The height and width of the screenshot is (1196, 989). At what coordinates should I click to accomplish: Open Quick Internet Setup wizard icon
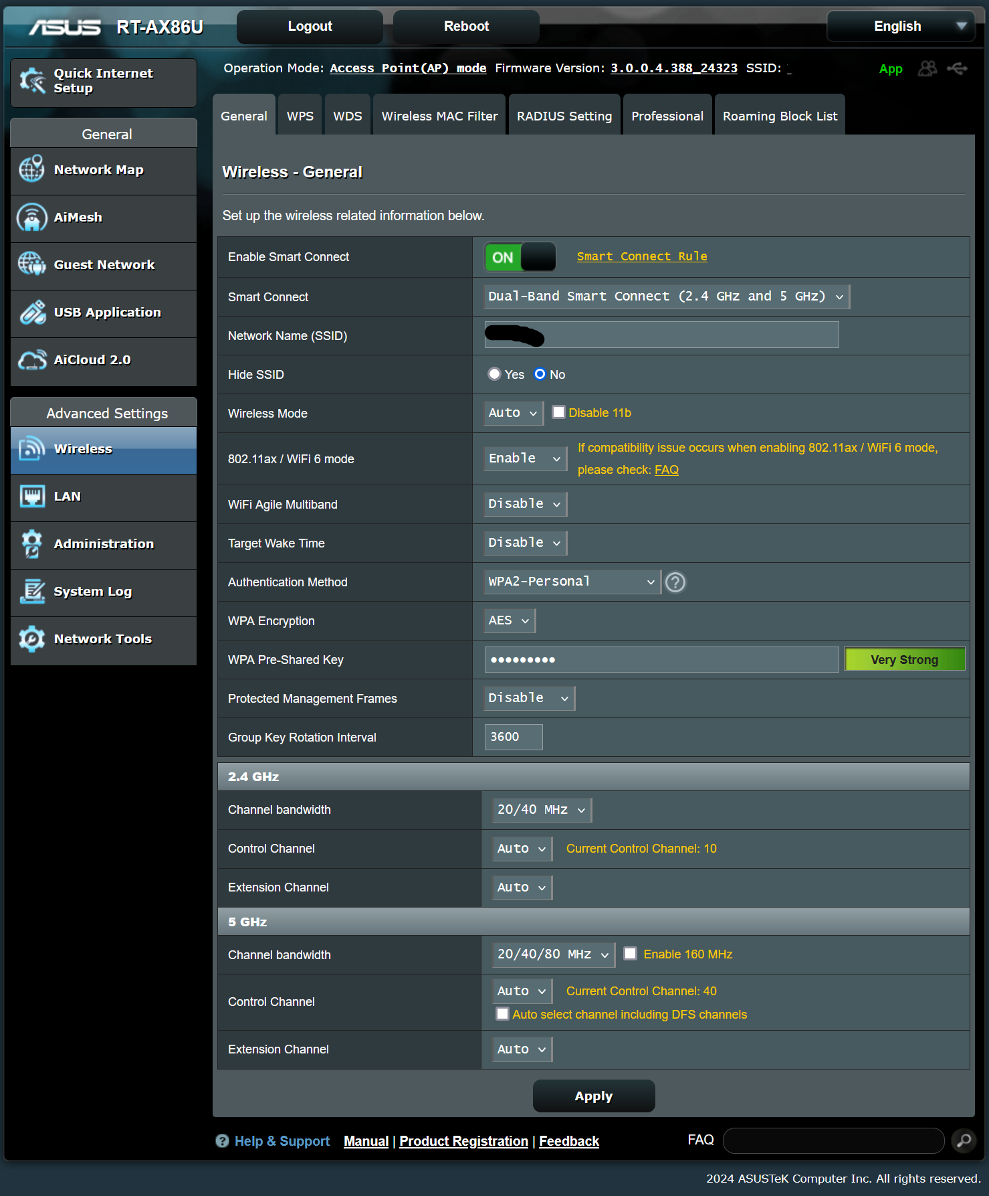(x=31, y=81)
